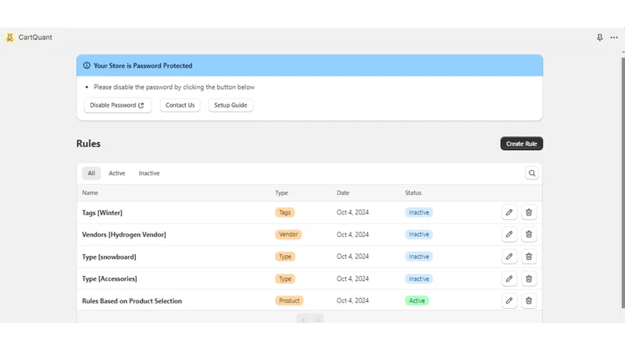Click the Active status badge
625x351 pixels.
(x=417, y=300)
